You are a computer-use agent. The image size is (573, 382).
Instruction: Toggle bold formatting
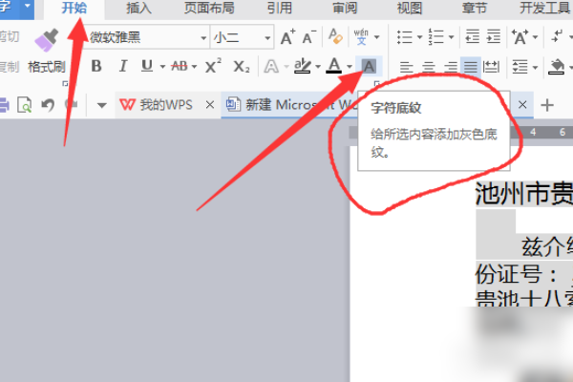point(96,66)
